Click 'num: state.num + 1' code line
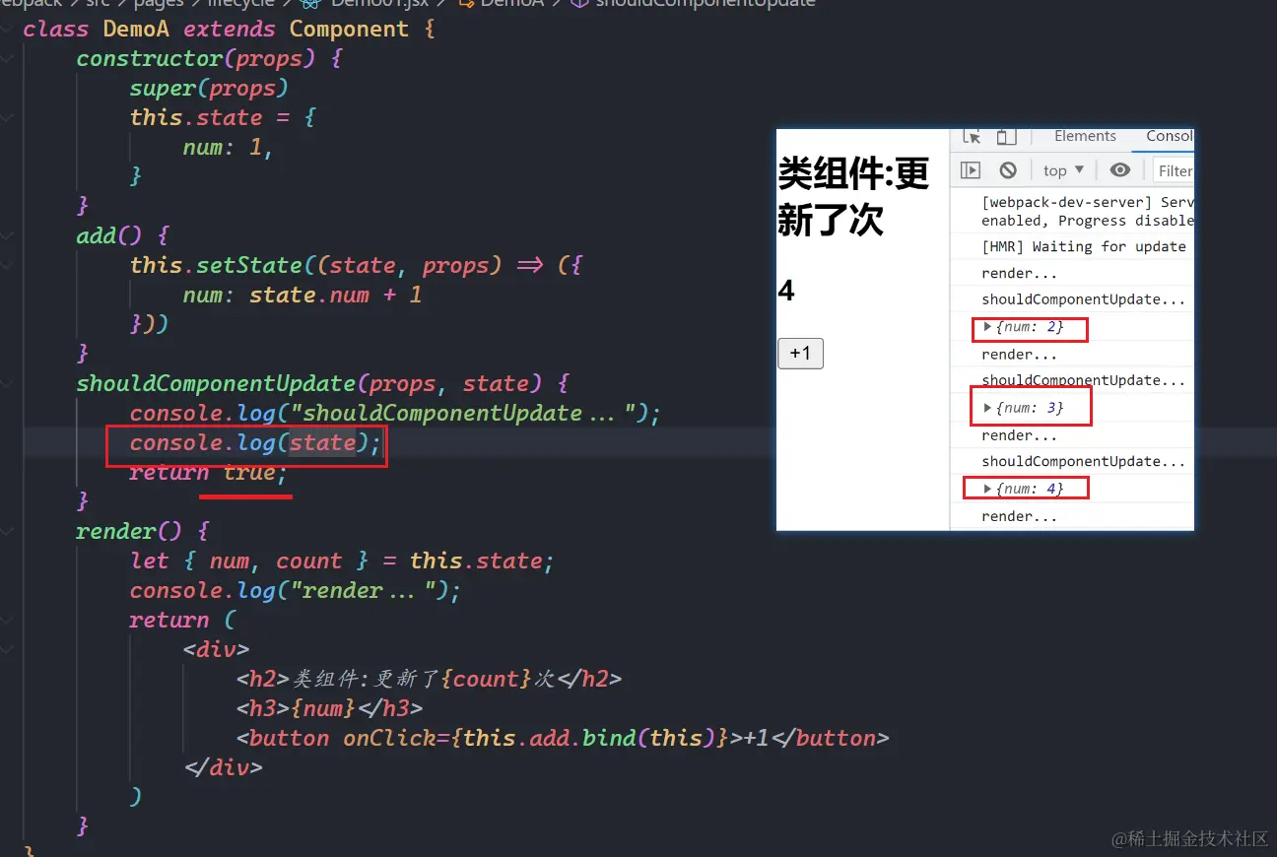Screen dimensions: 1277x857 point(302,295)
